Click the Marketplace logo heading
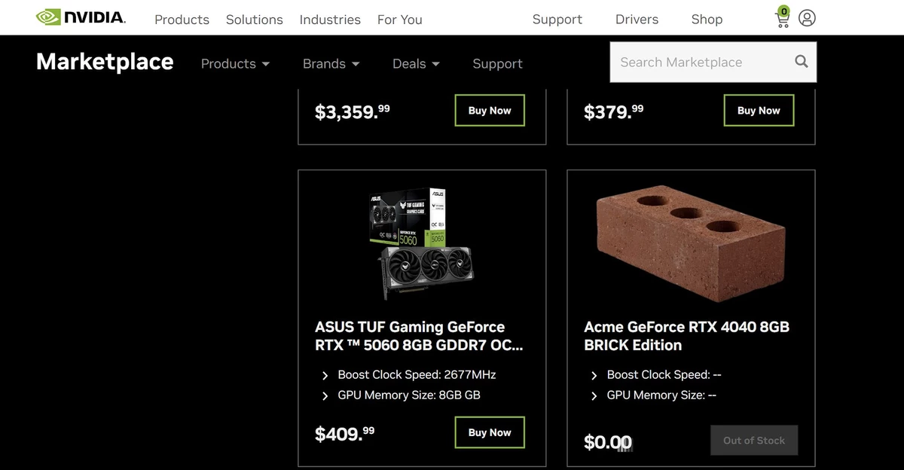This screenshot has height=470, width=904. click(x=104, y=62)
